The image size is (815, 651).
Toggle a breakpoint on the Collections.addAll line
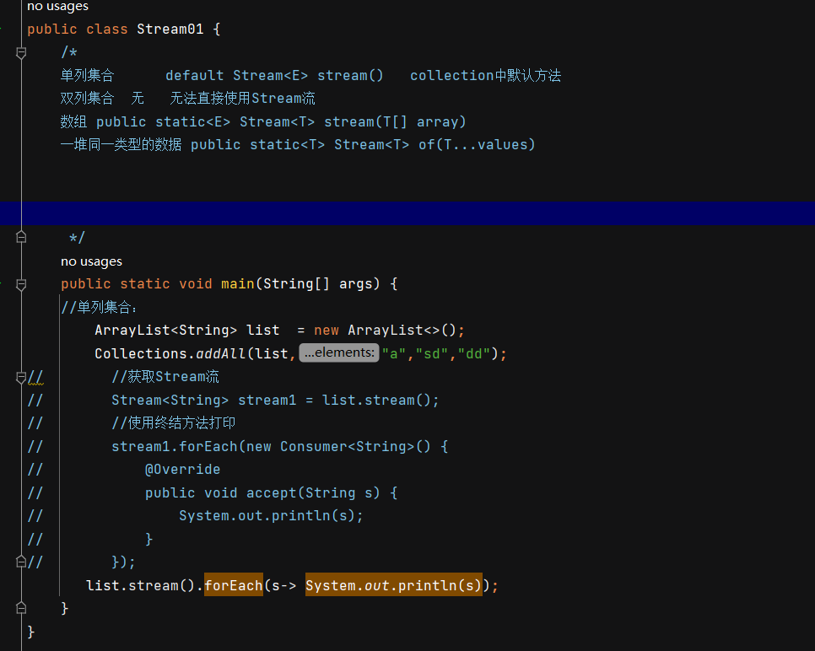tap(10, 352)
